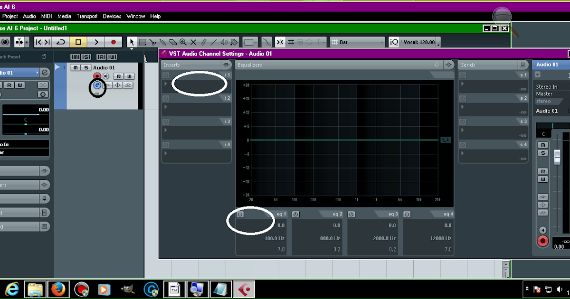Select the Split (scissors) tool
Image resolution: width=570 pixels, height=299 pixels.
[x=152, y=42]
